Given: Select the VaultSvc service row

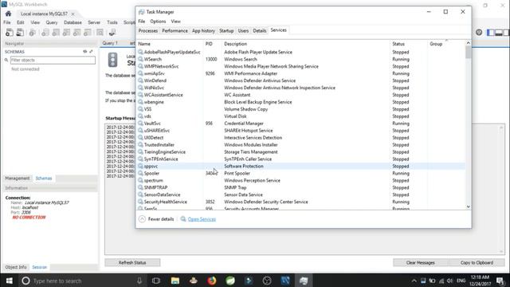Looking at the screenshot, I should coord(301,124).
